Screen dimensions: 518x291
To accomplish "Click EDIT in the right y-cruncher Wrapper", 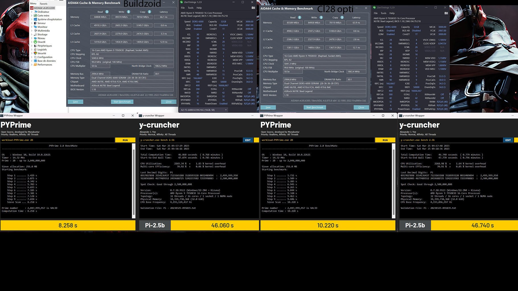I will tap(508, 140).
